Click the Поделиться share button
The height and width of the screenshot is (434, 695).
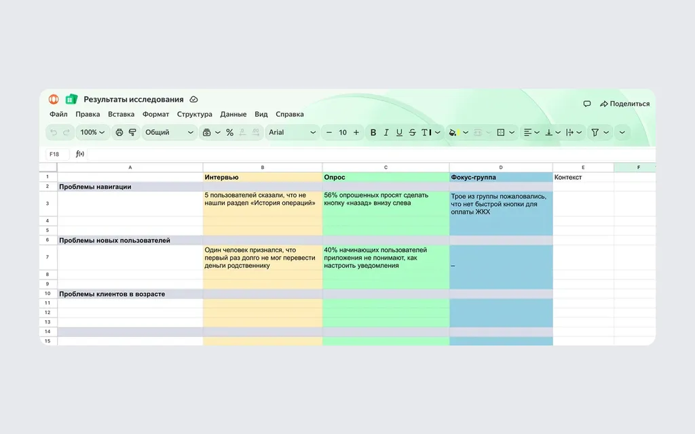pyautogui.click(x=625, y=104)
